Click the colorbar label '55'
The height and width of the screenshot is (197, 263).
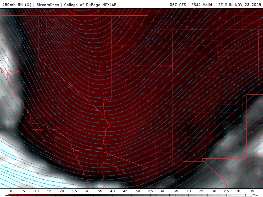coord(151,191)
